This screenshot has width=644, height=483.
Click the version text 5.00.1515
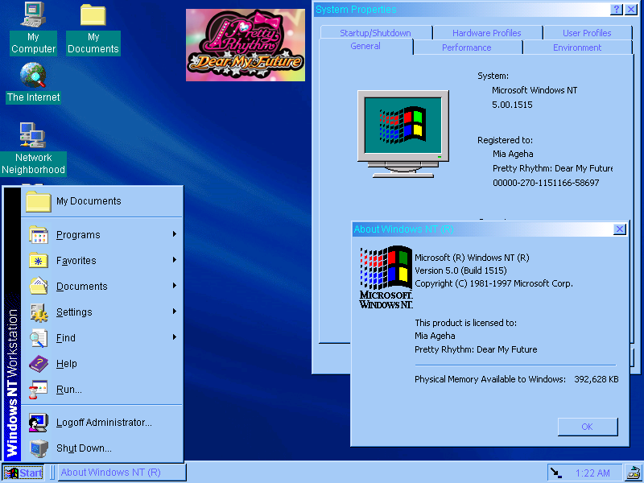pyautogui.click(x=512, y=105)
